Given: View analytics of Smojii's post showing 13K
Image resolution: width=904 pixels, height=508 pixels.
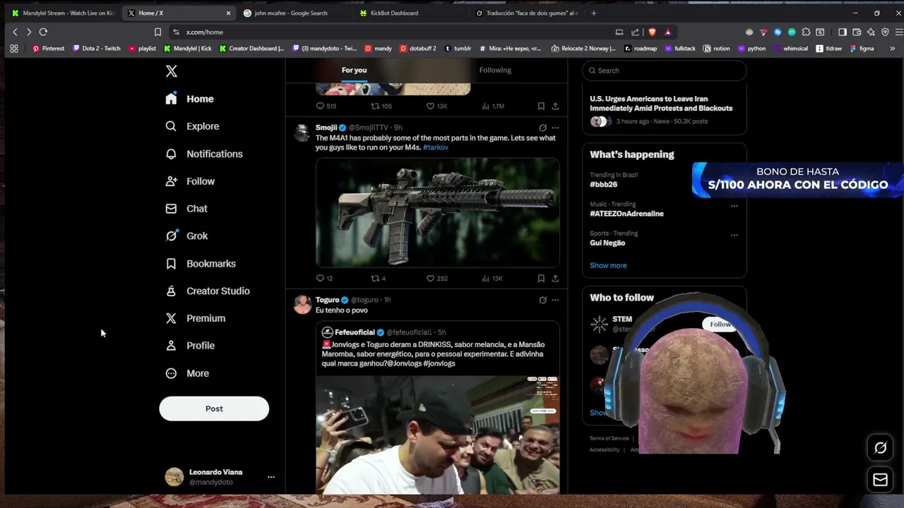Looking at the screenshot, I should (x=492, y=279).
